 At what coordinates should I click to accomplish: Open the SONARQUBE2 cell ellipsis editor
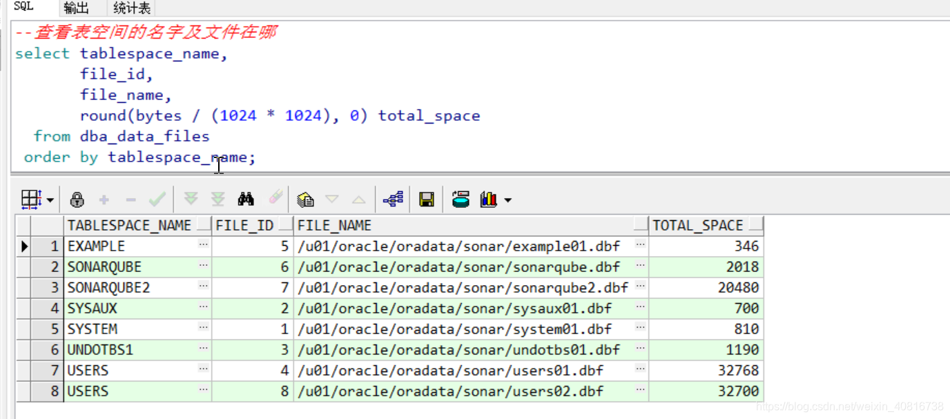203,286
